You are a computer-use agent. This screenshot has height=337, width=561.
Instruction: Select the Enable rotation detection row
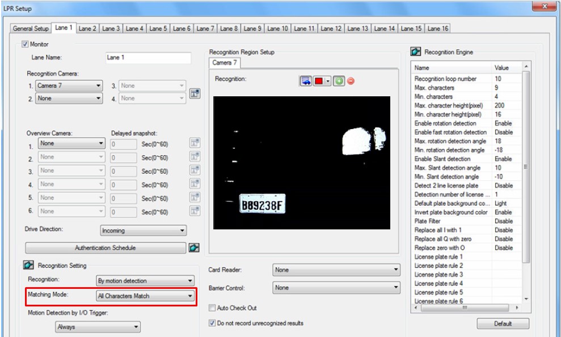tap(467, 123)
